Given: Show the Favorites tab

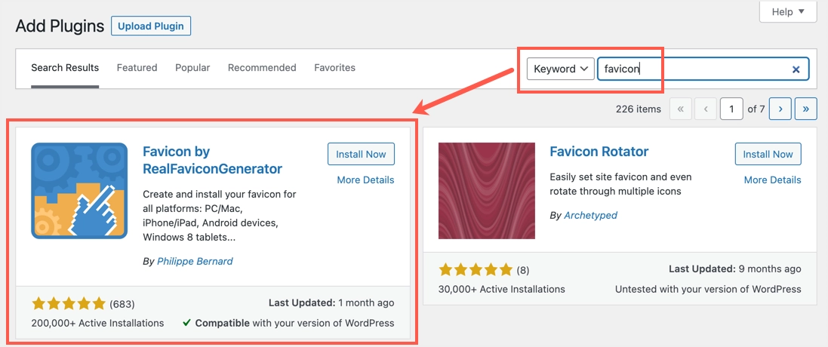Looking at the screenshot, I should tap(334, 68).
